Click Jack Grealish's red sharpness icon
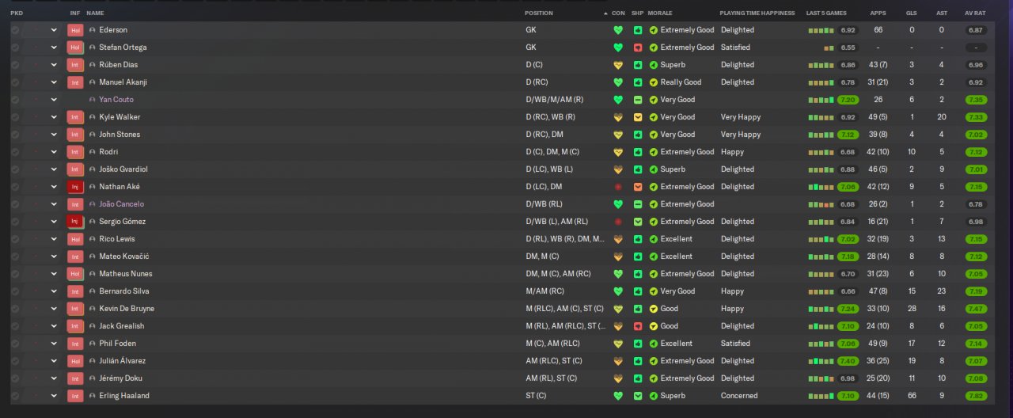 point(638,326)
